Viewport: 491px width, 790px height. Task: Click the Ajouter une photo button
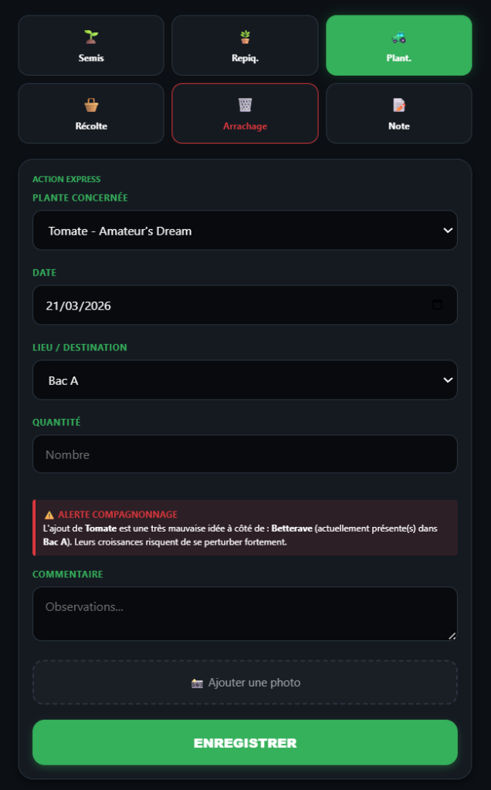[x=245, y=683]
